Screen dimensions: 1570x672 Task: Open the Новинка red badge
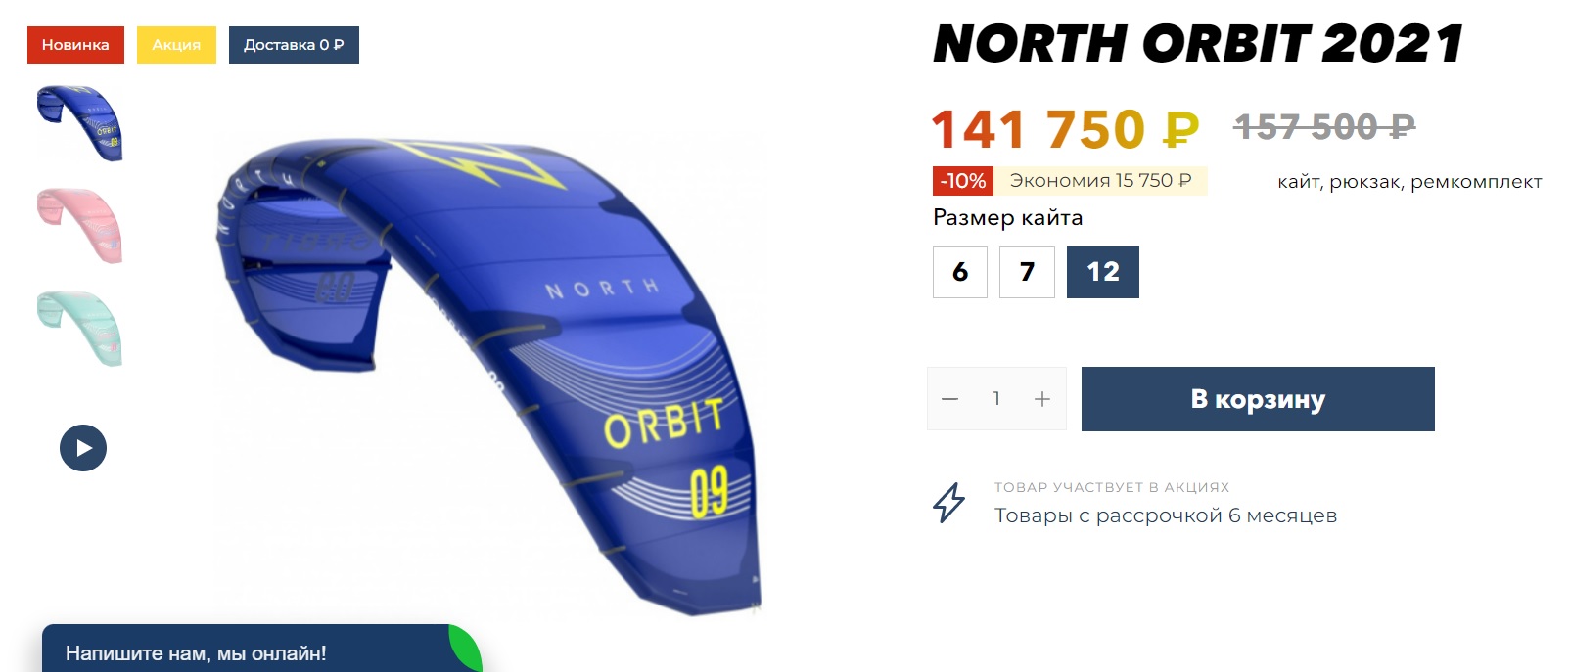pyautogui.click(x=75, y=45)
